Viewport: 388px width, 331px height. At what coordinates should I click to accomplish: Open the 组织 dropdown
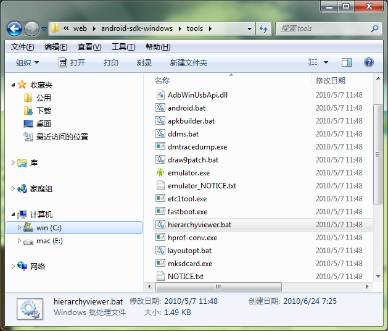click(x=27, y=63)
